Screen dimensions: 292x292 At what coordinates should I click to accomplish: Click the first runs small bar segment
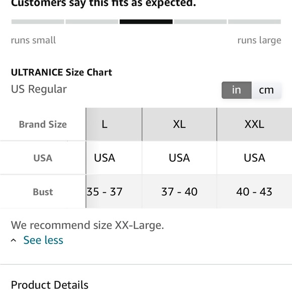tap(38, 22)
